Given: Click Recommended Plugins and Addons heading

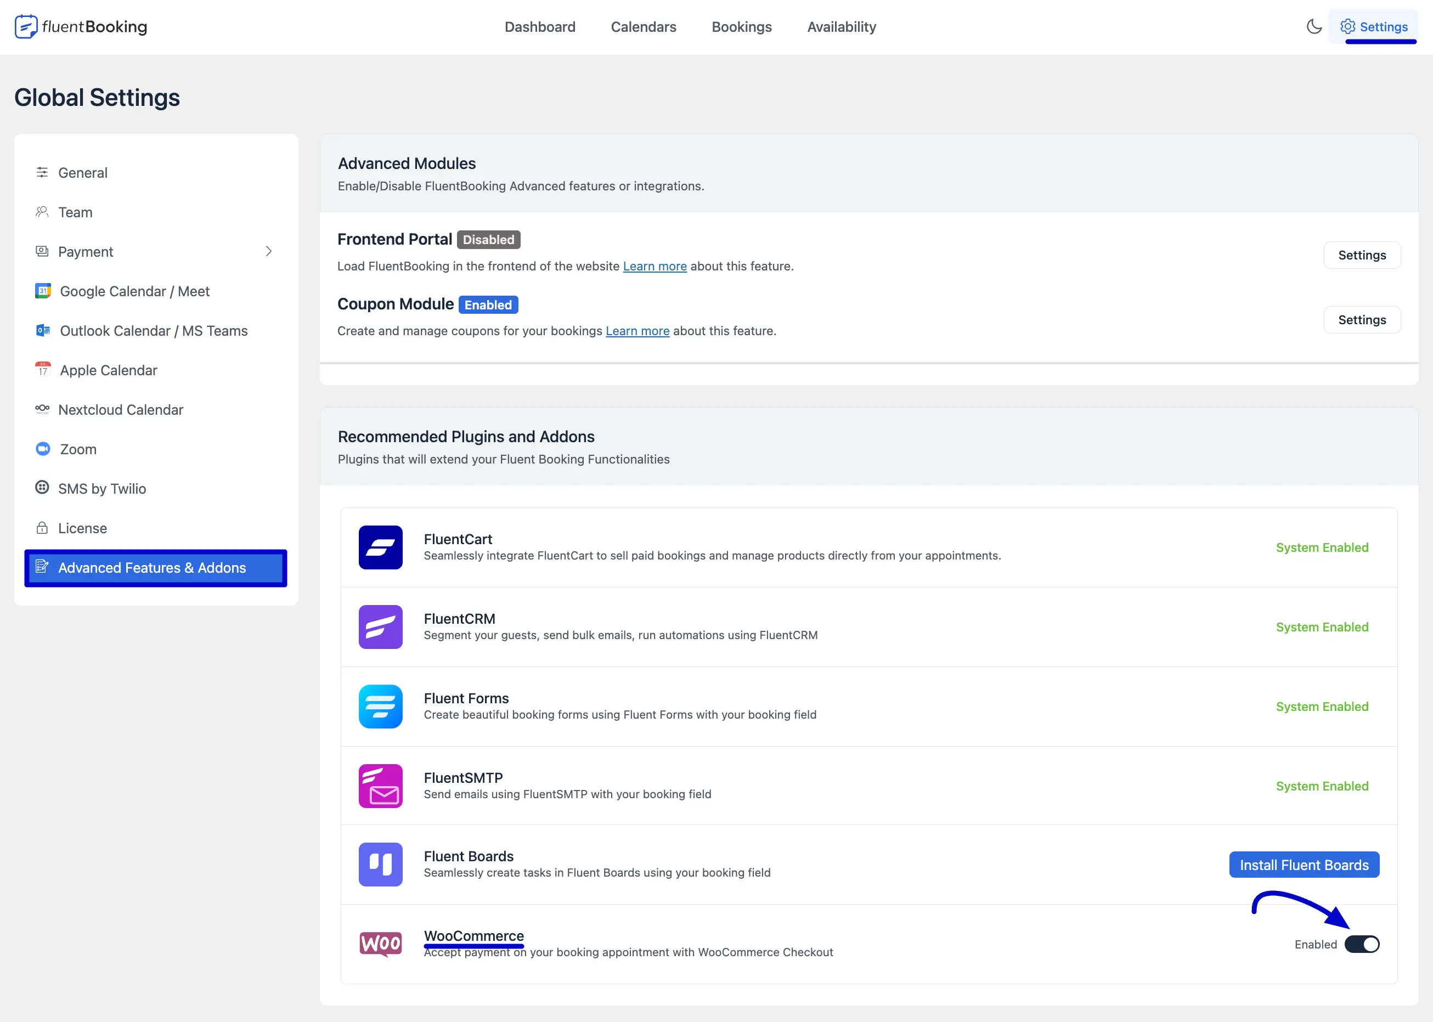Looking at the screenshot, I should click(x=466, y=437).
